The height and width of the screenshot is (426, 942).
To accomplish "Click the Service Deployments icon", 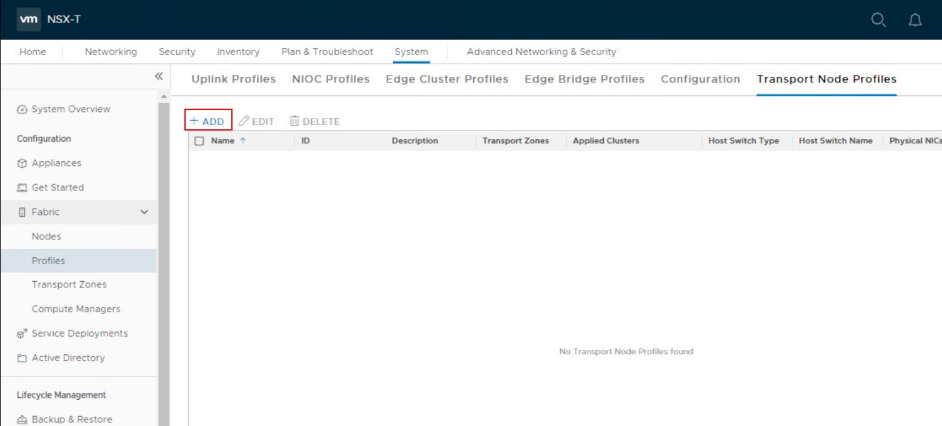I will (23, 334).
